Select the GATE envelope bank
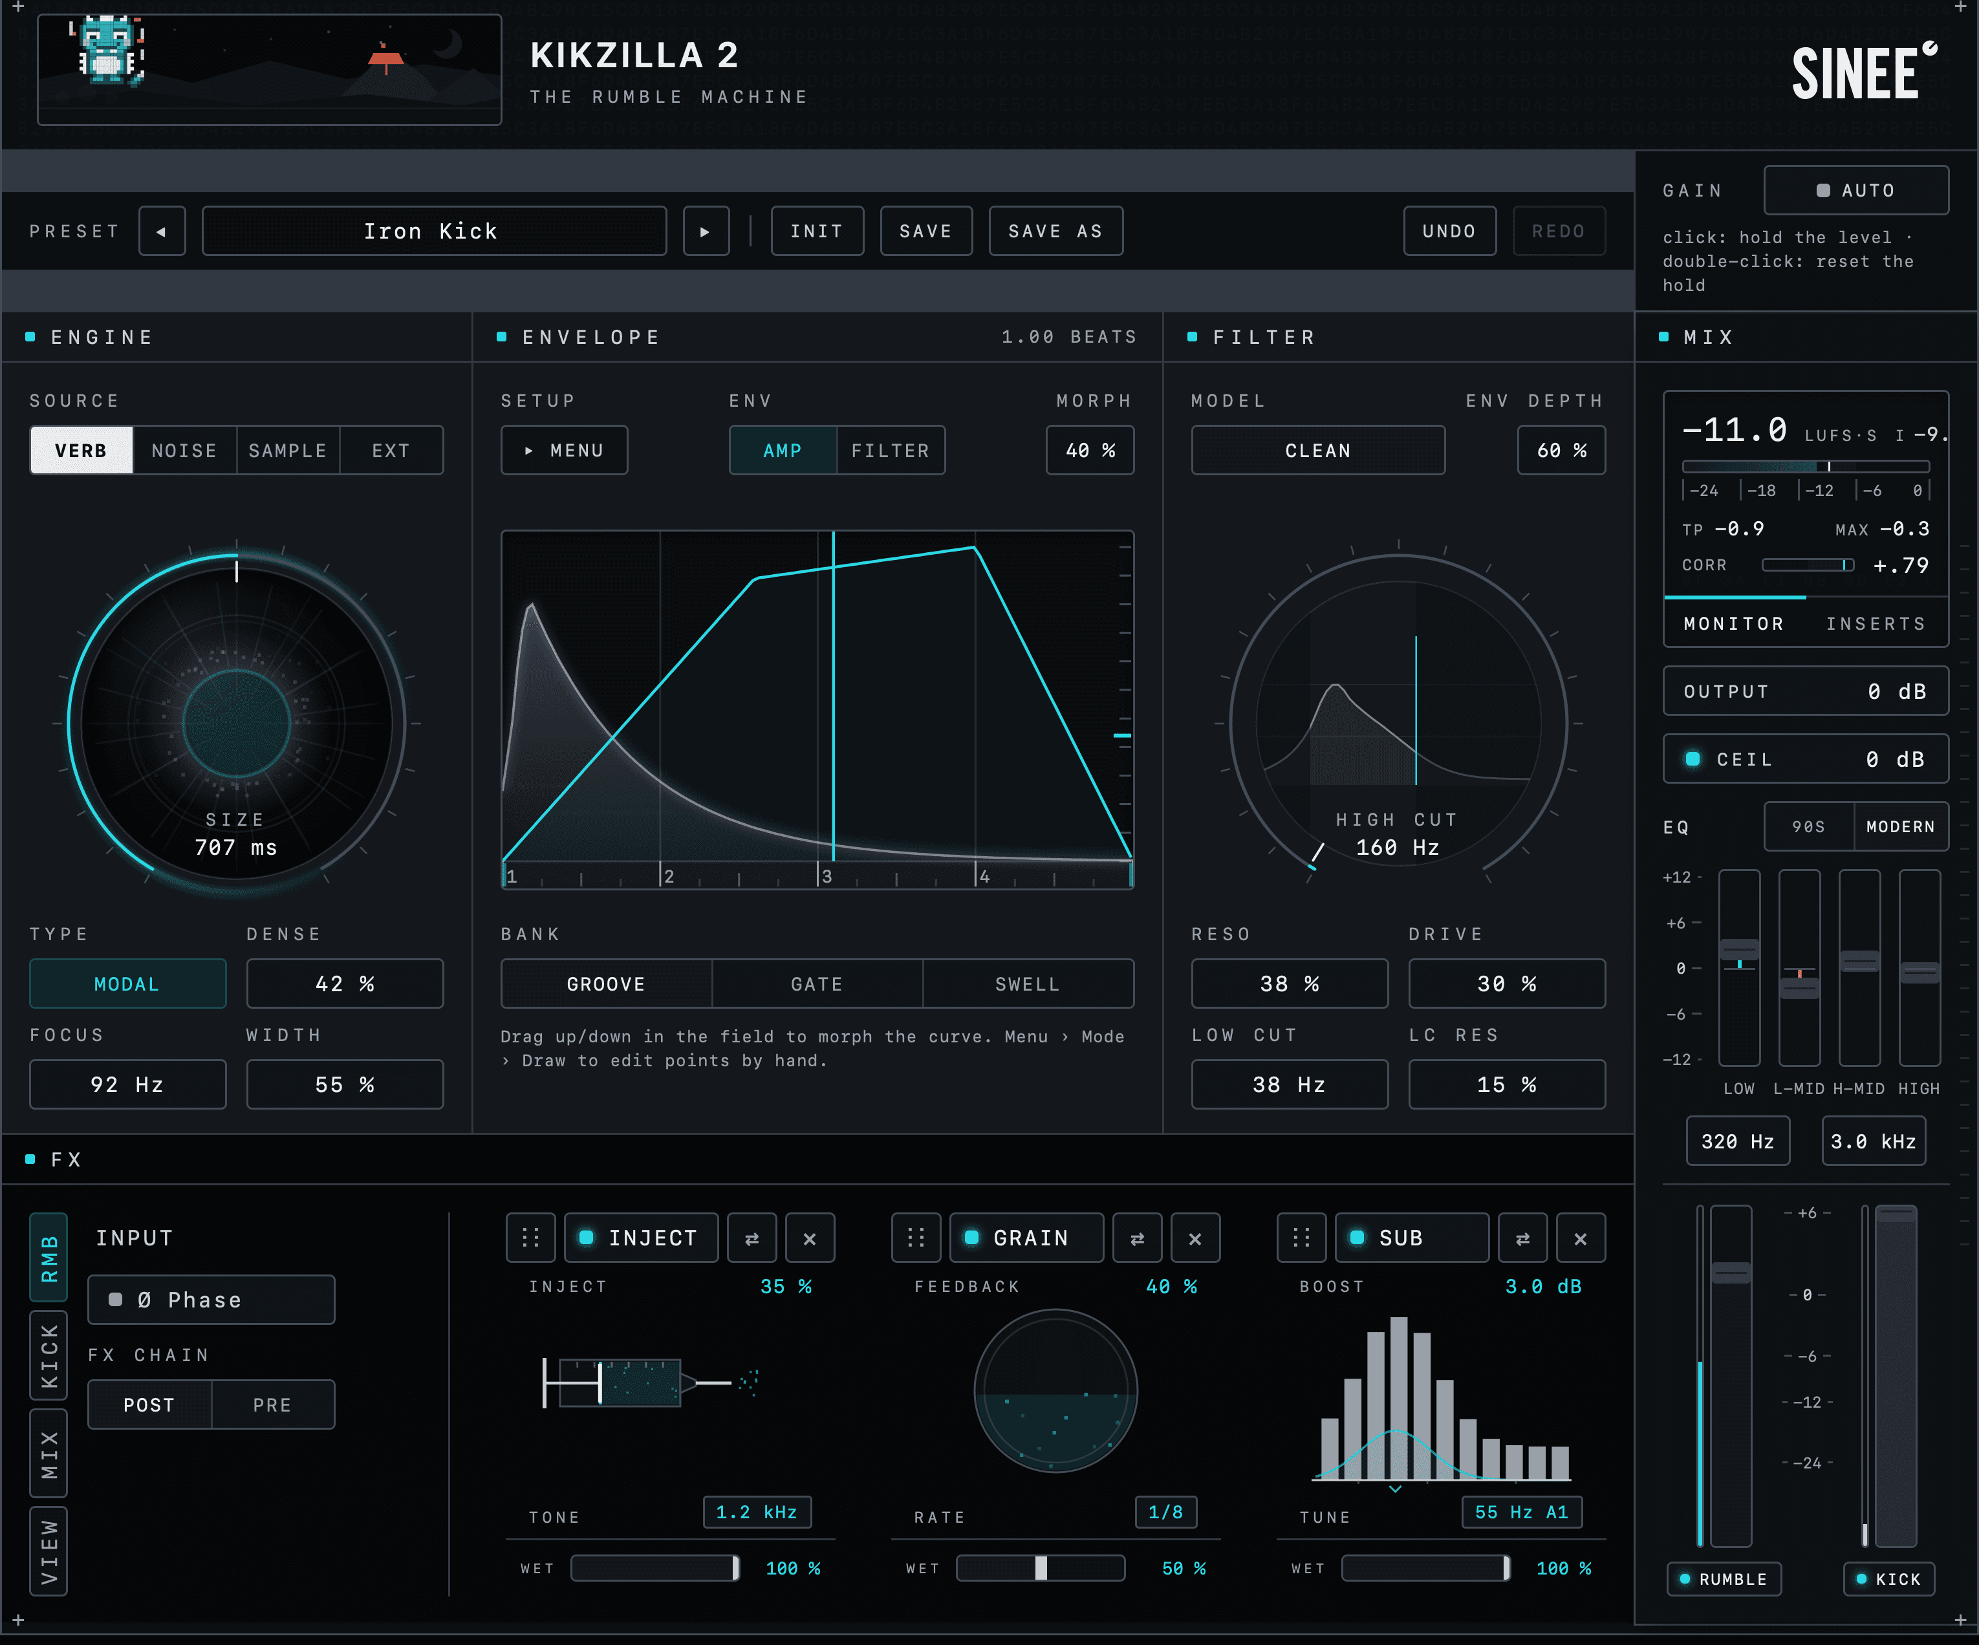Viewport: 1979px width, 1645px height. (x=817, y=984)
